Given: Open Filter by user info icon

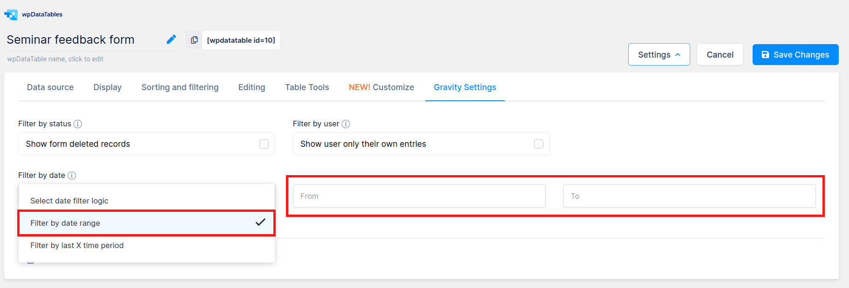Looking at the screenshot, I should (x=346, y=124).
